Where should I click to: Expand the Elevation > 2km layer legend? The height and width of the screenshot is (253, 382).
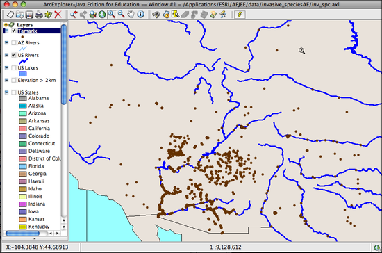tap(6, 80)
